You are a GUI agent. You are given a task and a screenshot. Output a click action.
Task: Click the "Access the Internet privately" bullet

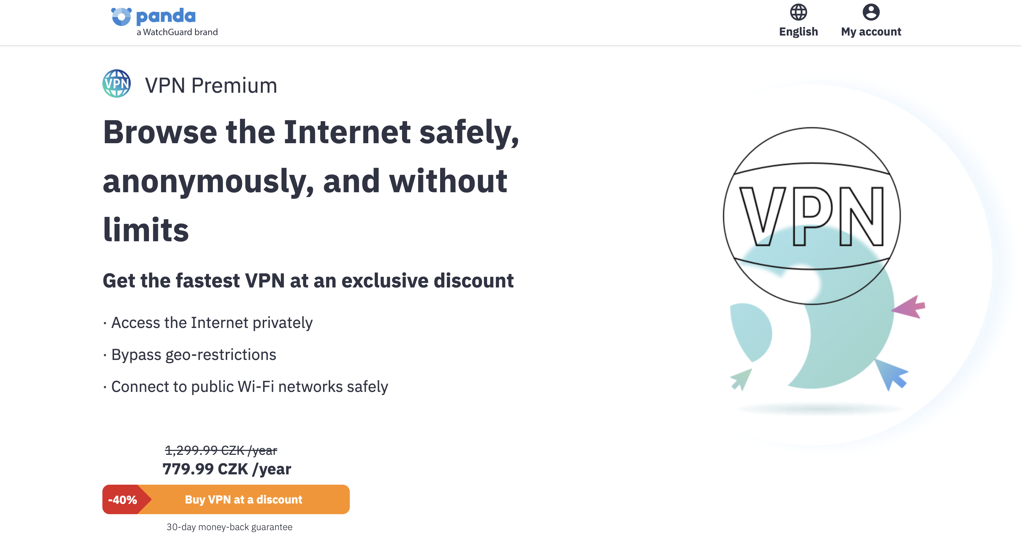point(212,323)
